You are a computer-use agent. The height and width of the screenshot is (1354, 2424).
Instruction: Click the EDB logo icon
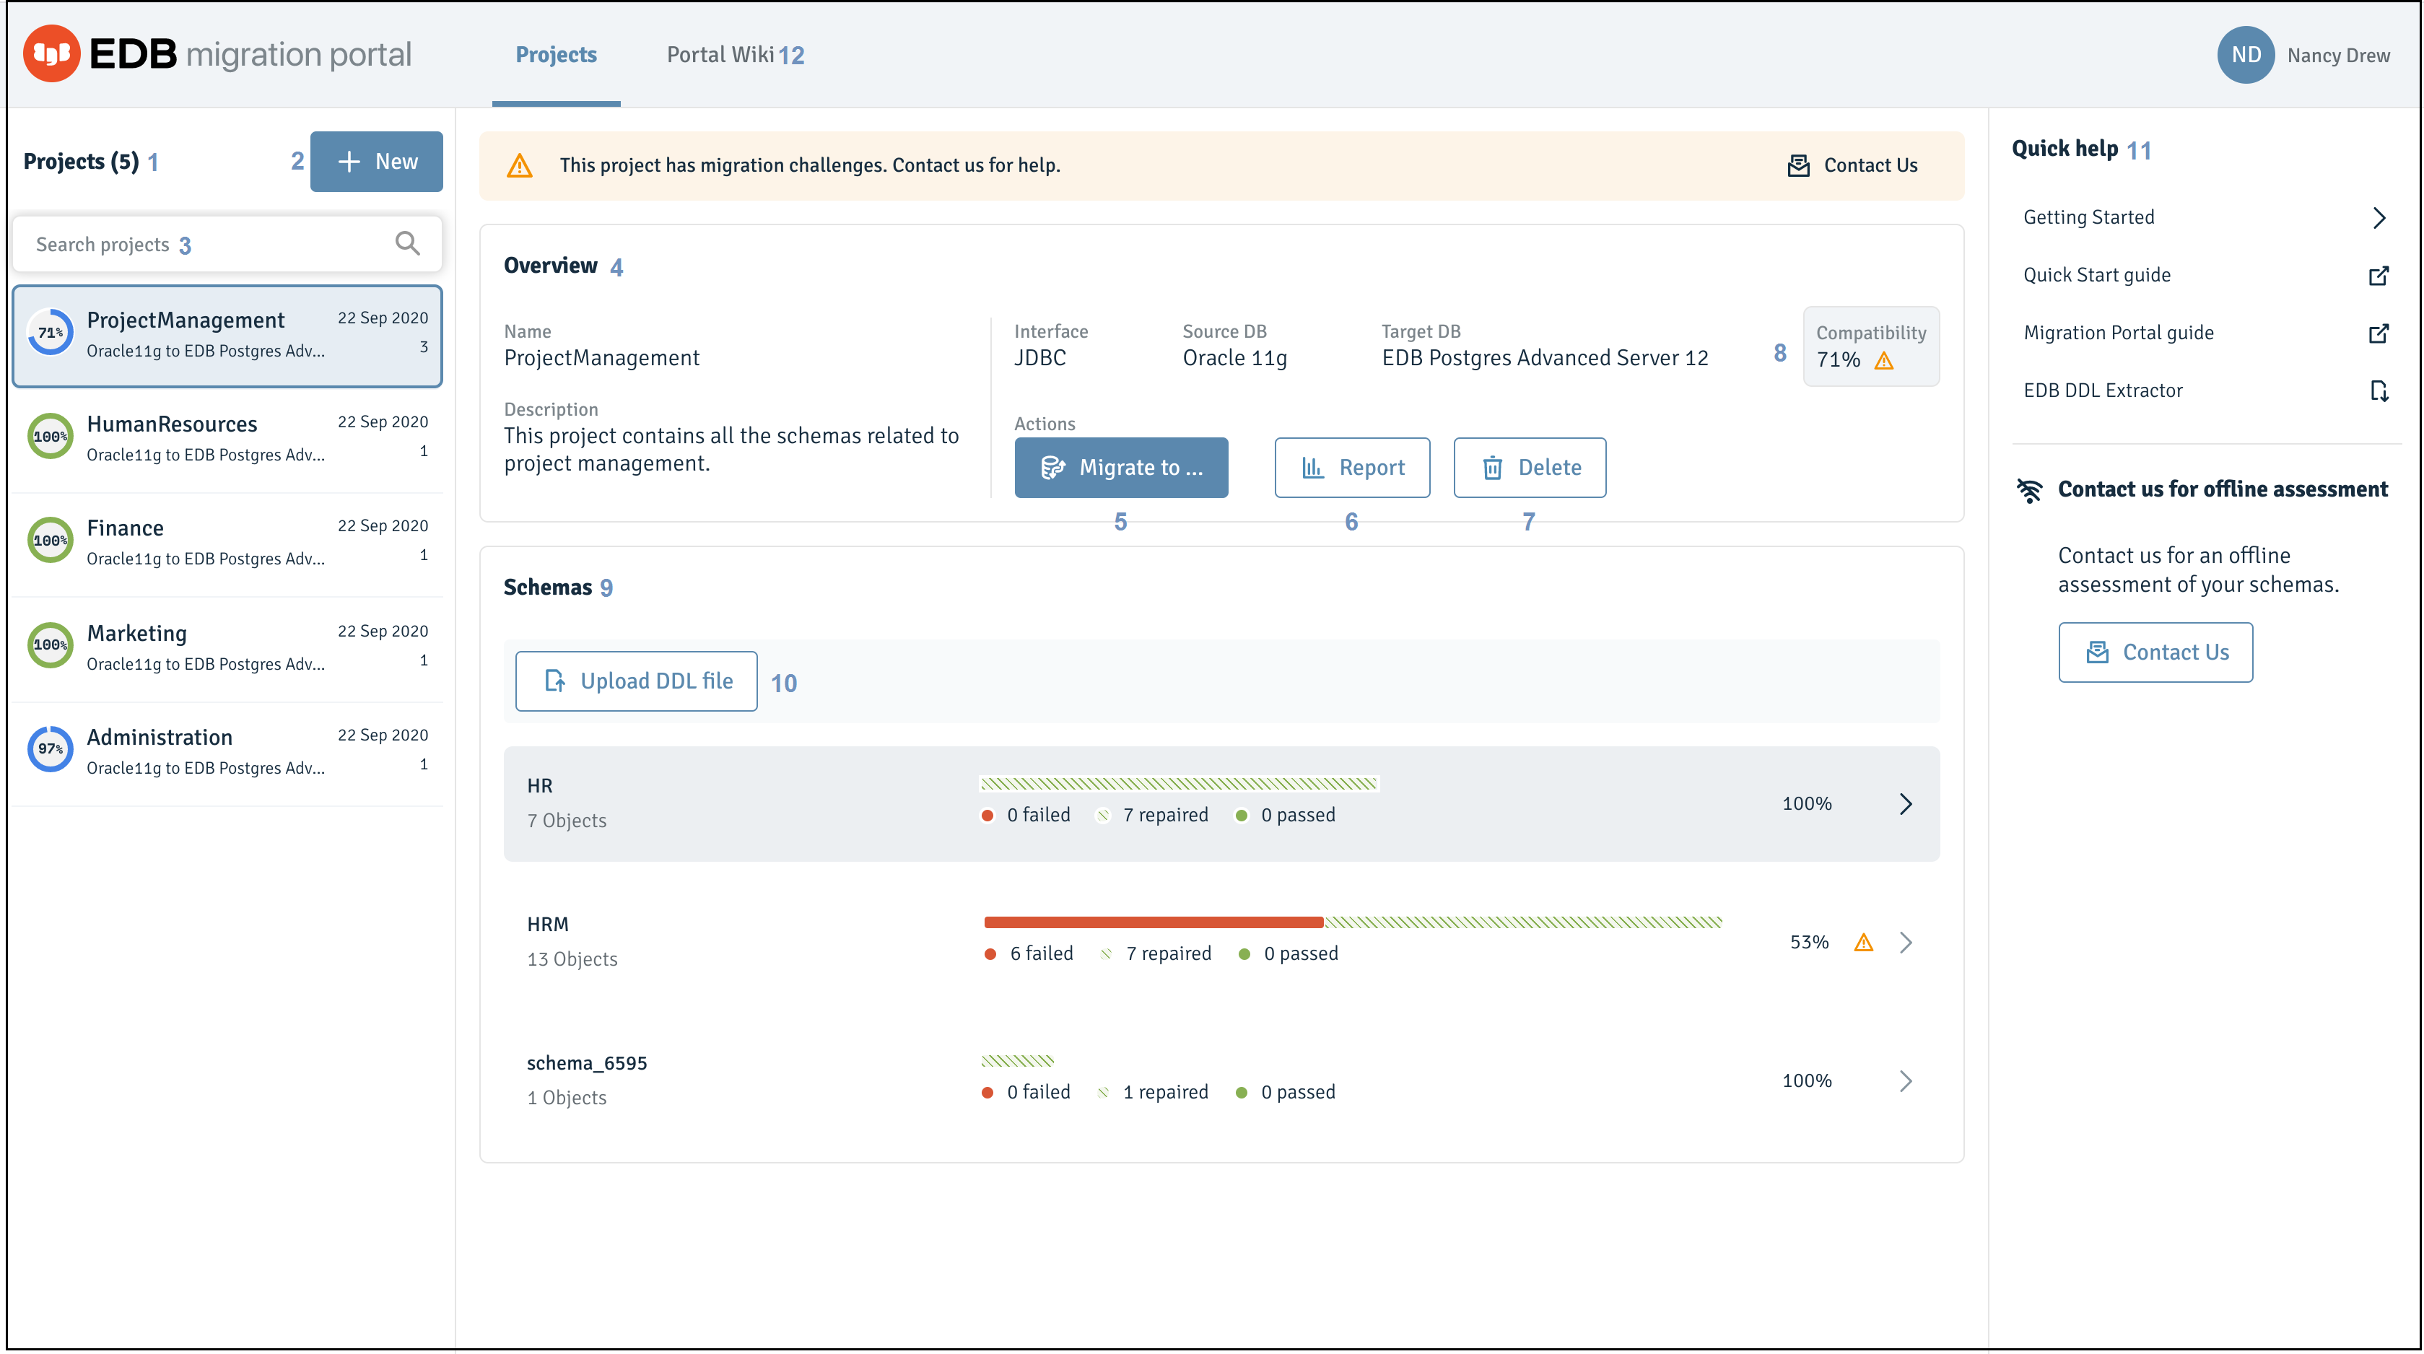tap(52, 53)
